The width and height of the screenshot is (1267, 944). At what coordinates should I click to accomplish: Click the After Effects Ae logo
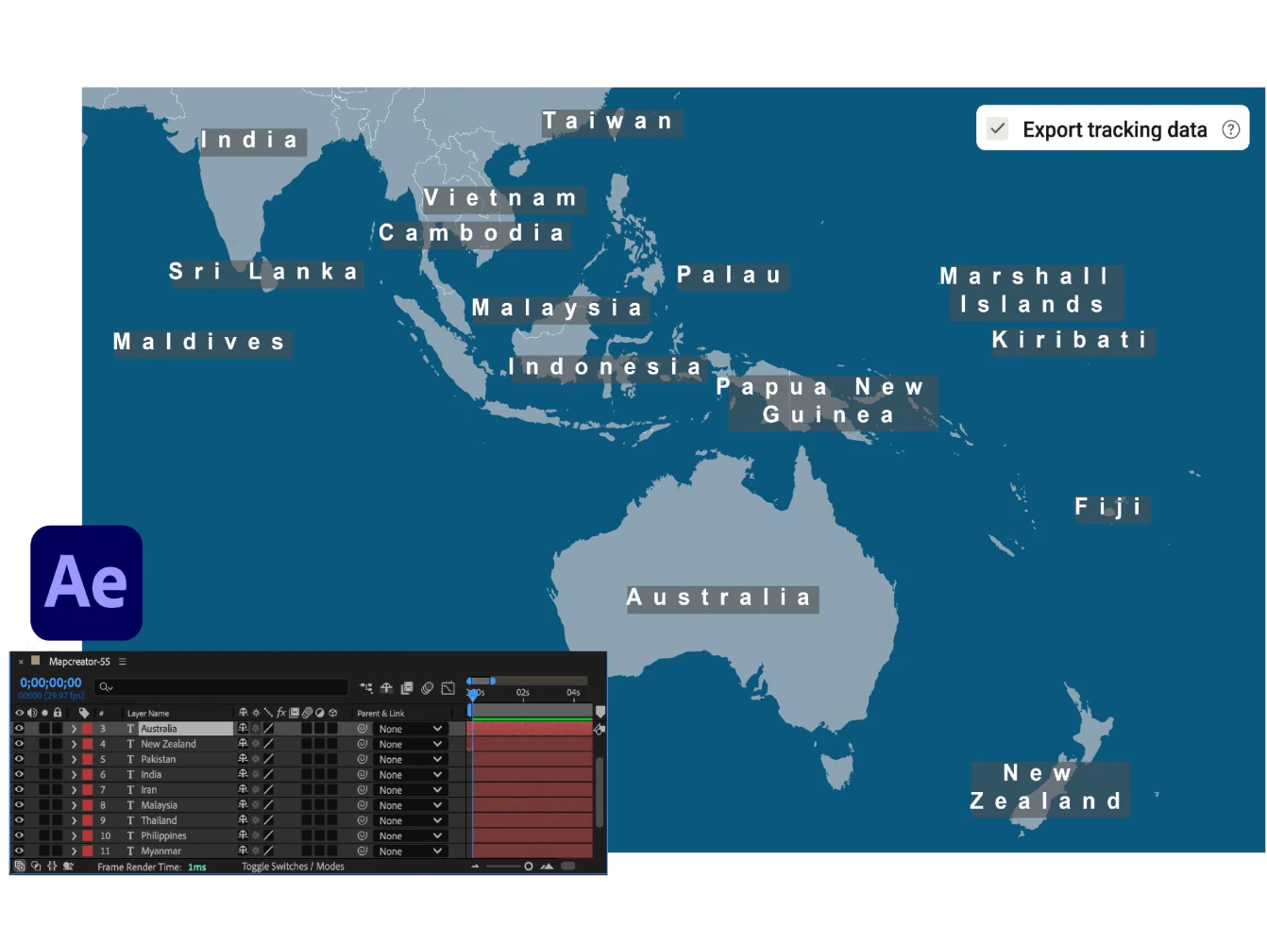click(87, 582)
